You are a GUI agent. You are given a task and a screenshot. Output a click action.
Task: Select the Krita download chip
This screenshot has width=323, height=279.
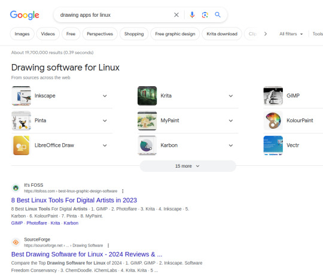pos(222,34)
